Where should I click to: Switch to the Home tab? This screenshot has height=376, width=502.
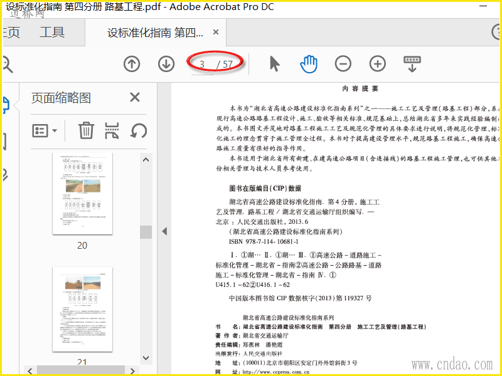click(x=11, y=33)
